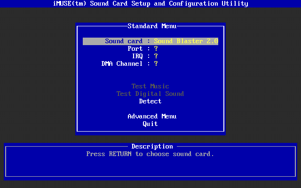Image resolution: width=301 pixels, height=188 pixels.
Task: Click the empty area below the description text
Action: click(x=150, y=167)
